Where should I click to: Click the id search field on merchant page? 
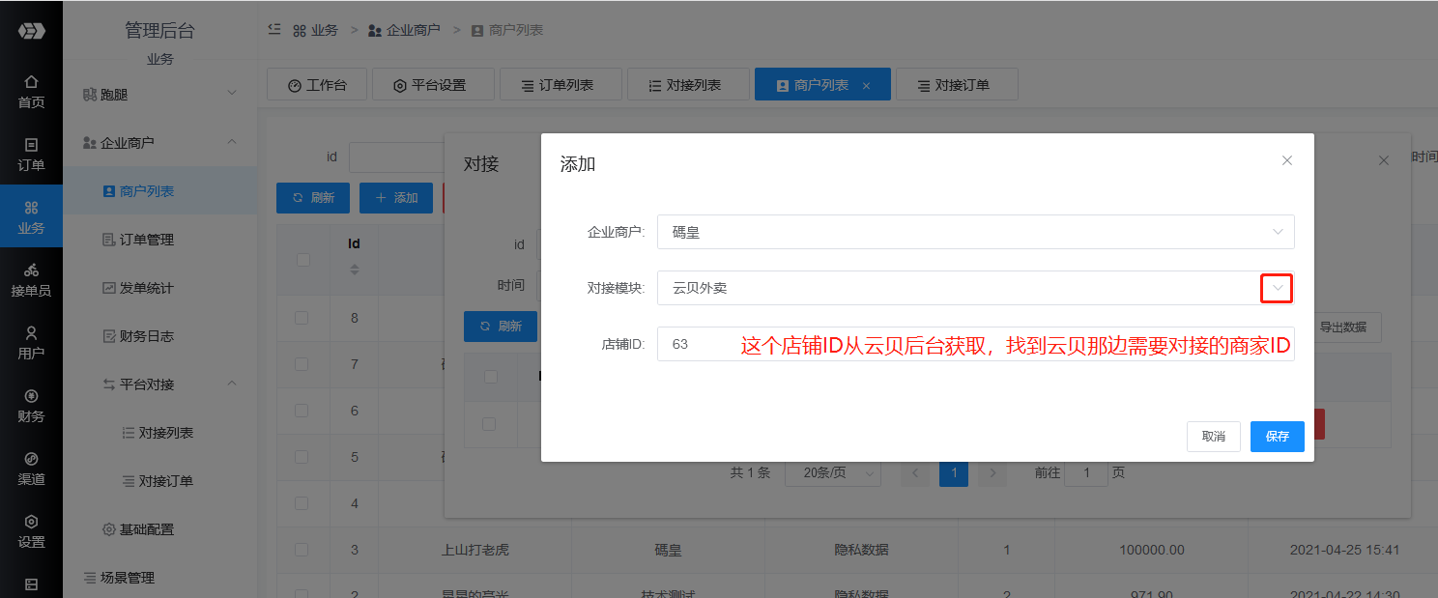[x=396, y=157]
